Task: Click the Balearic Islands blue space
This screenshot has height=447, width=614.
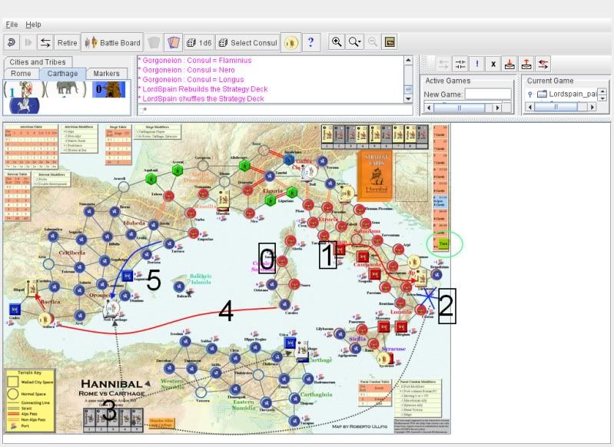Action: [x=179, y=286]
